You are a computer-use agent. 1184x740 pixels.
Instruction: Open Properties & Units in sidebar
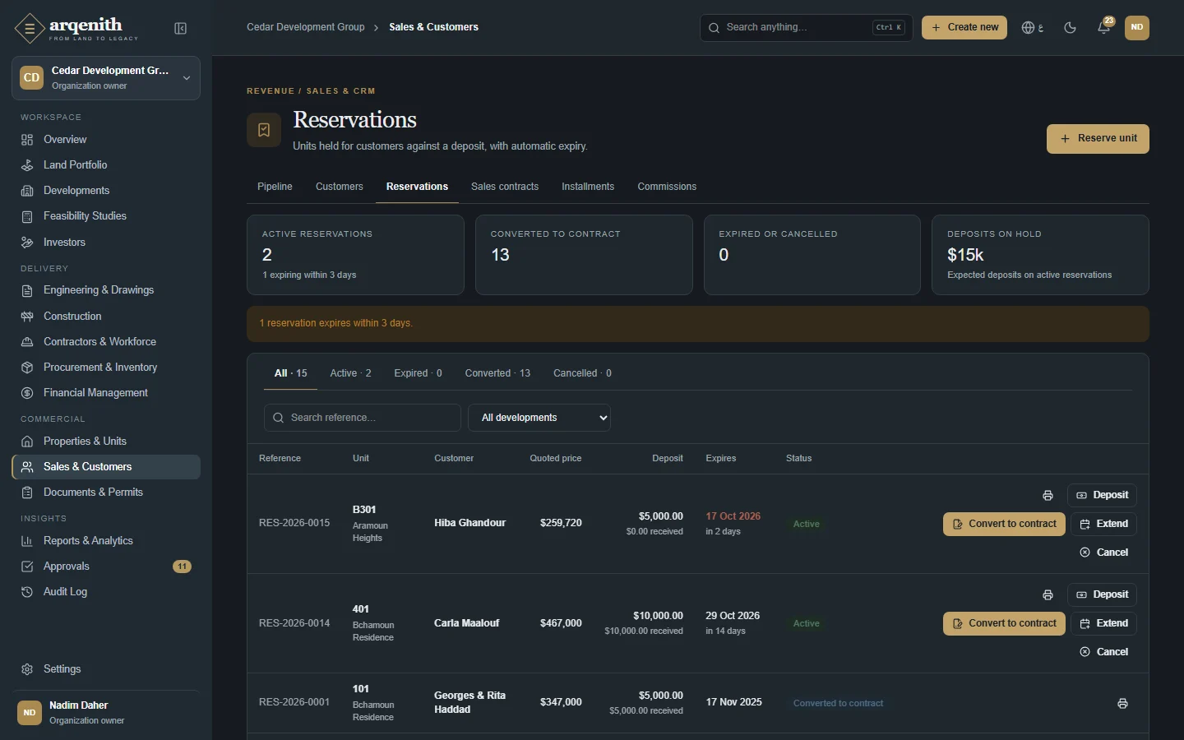(106, 442)
